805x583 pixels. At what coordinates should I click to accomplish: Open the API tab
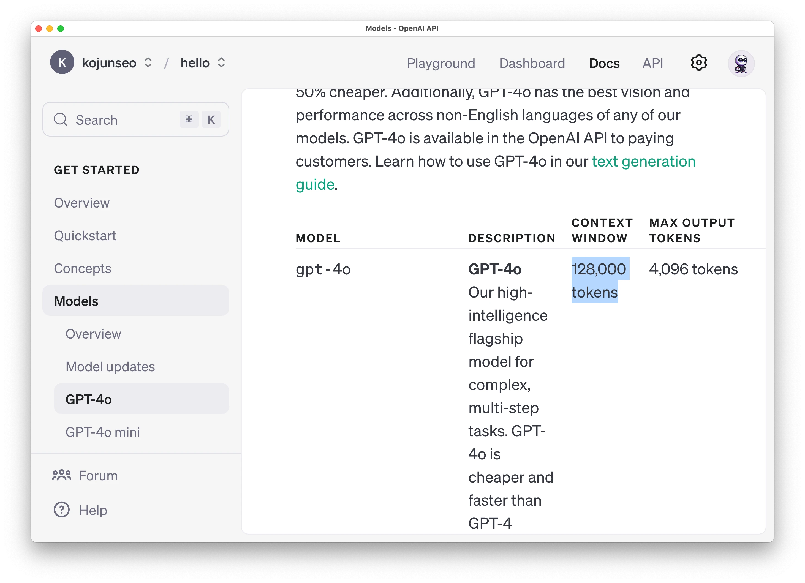point(652,63)
